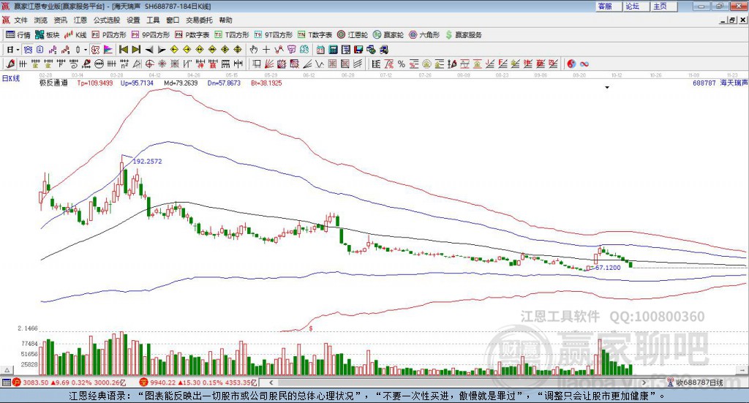Viewport: 749px width, 403px height.
Task: Open the 日 period dropdown
Action: [x=12, y=49]
